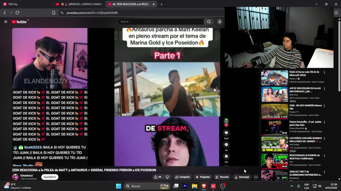
Task: Switch to Brave browser on the taskbar
Action: click(204, 186)
